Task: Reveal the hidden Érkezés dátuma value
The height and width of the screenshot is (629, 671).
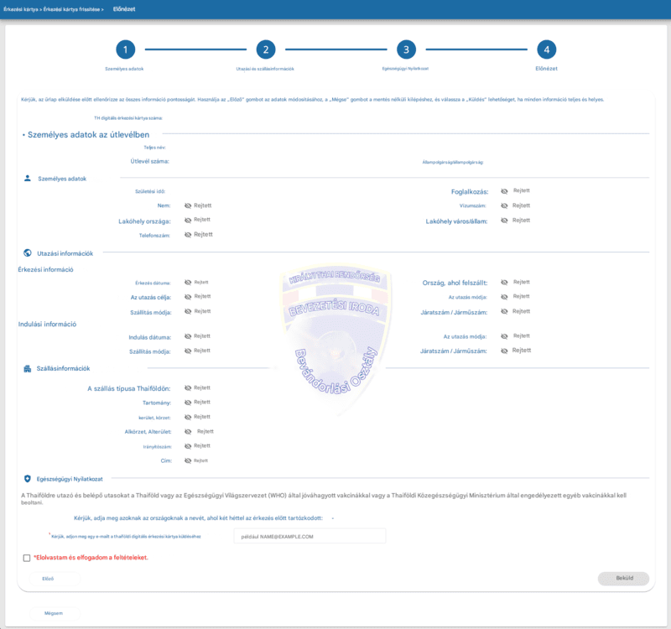Action: click(188, 283)
